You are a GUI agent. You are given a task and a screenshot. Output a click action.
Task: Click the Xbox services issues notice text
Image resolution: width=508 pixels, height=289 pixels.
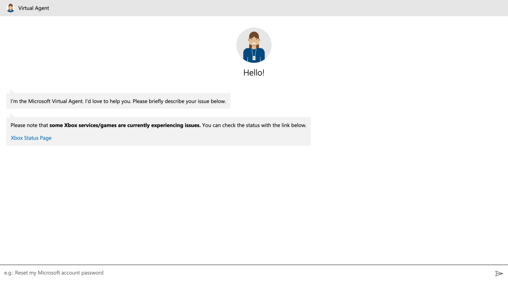point(158,125)
